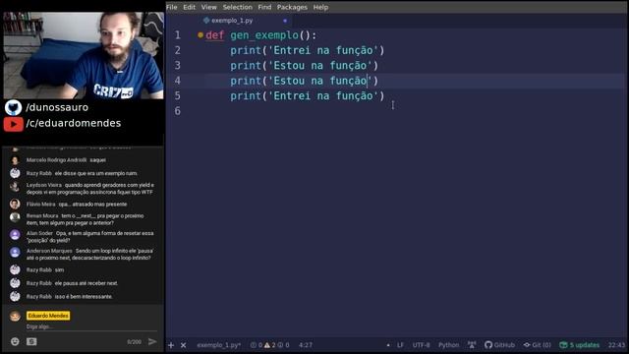This screenshot has width=629, height=354.
Task: Click the /c/eduardomendes channel text
Action: pyautogui.click(x=74, y=123)
